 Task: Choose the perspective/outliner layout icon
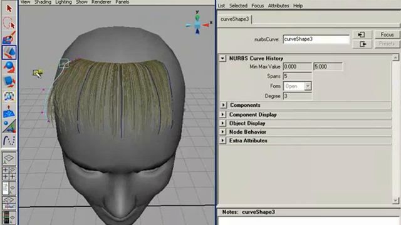(x=9, y=188)
